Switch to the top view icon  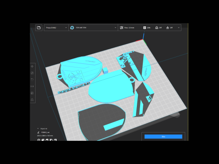pos(47,140)
